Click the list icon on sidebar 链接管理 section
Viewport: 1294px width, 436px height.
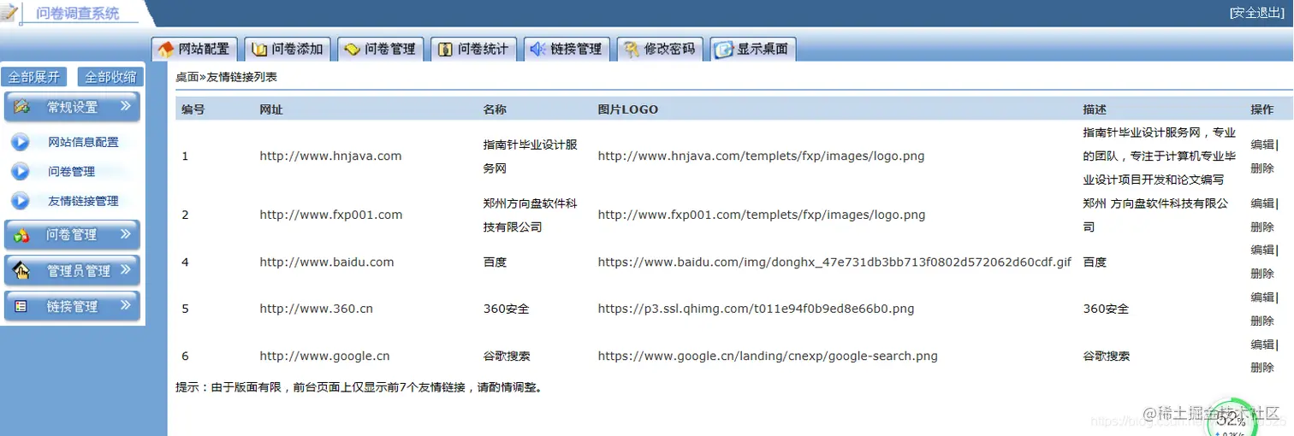(x=22, y=306)
